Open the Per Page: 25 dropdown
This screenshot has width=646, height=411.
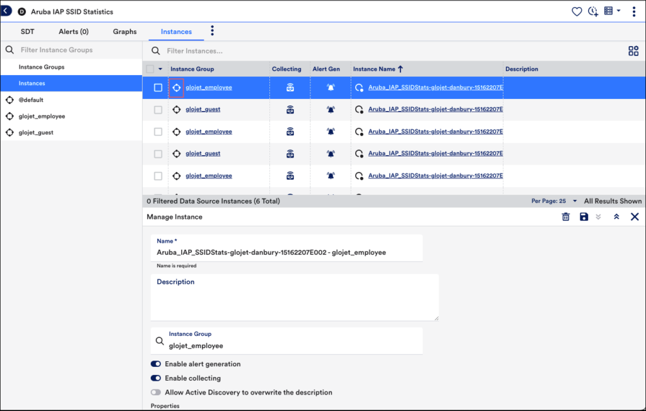554,201
